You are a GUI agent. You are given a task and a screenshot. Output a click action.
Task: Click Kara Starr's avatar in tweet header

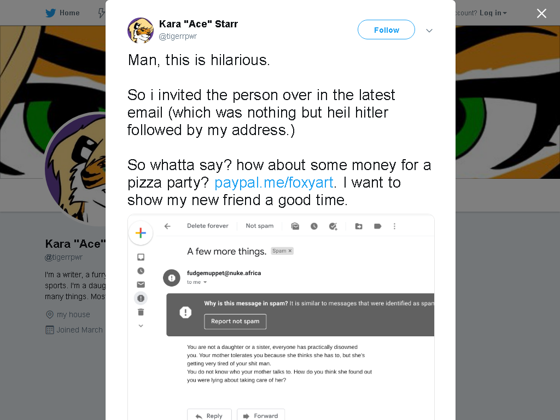point(141,31)
